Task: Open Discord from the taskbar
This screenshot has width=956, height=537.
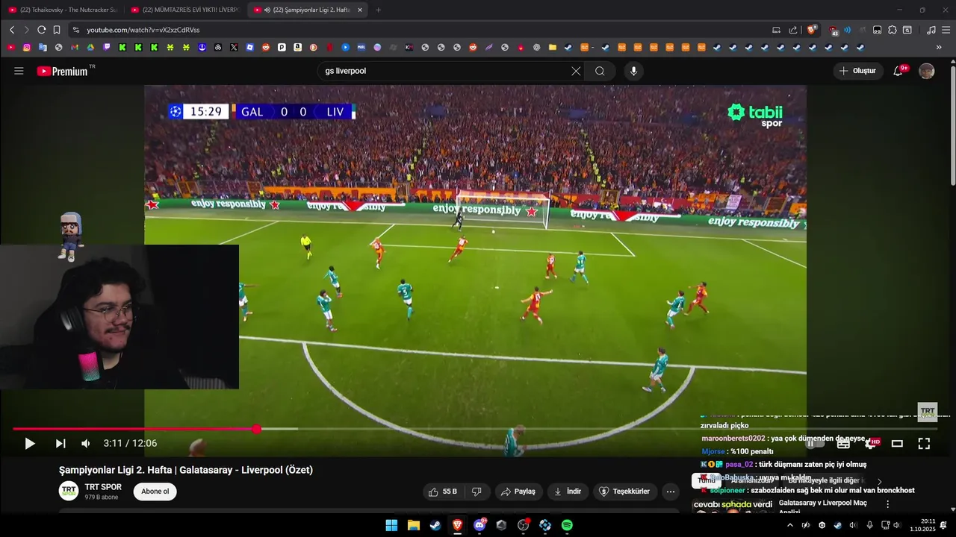Action: tap(479, 525)
